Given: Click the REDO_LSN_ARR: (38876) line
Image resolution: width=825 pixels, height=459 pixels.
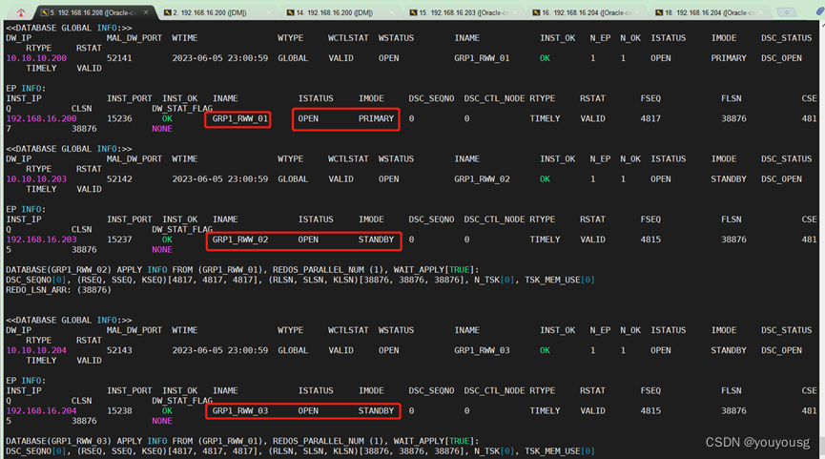Looking at the screenshot, I should tap(58, 289).
